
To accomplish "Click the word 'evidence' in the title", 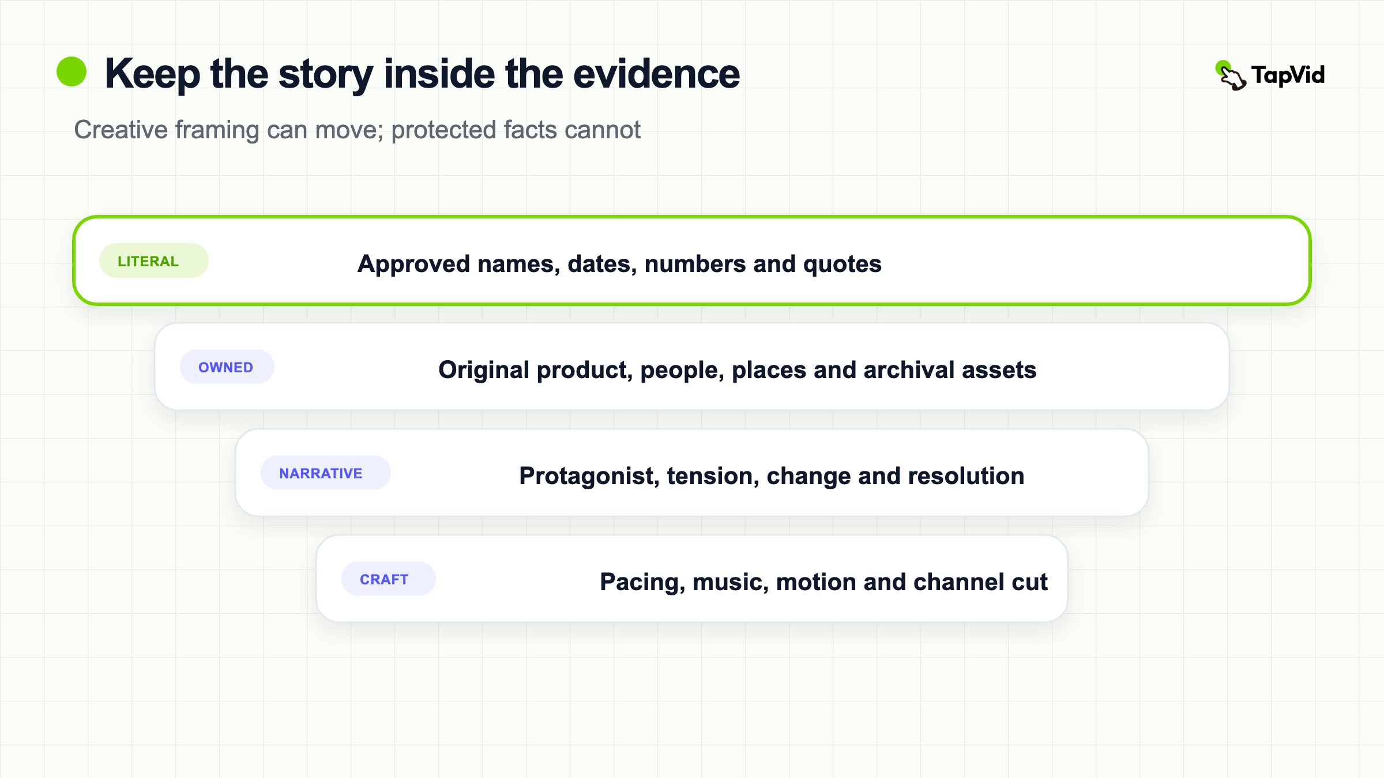I will pyautogui.click(x=656, y=74).
